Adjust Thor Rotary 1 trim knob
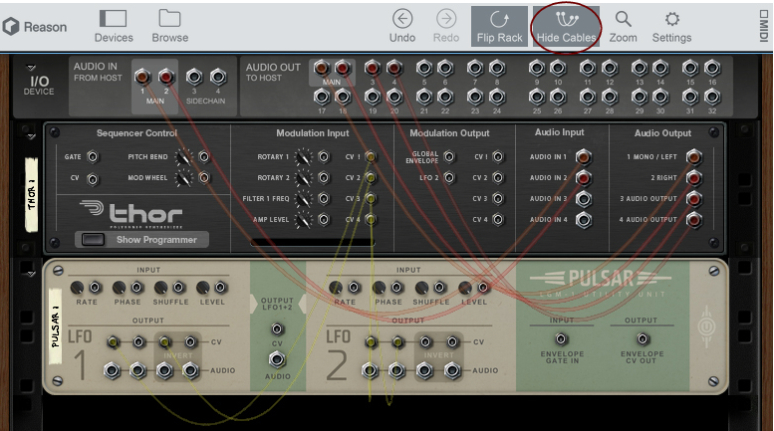The height and width of the screenshot is (431, 774). click(x=303, y=157)
